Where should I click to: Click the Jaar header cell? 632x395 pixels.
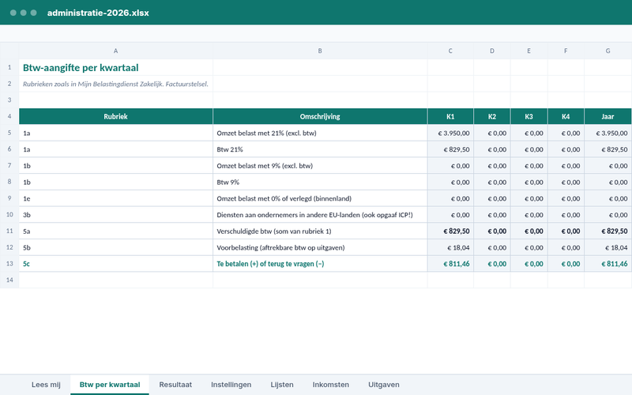608,116
